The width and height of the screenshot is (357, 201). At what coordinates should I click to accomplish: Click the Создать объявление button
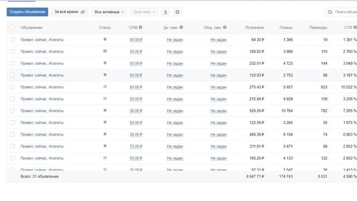27,12
